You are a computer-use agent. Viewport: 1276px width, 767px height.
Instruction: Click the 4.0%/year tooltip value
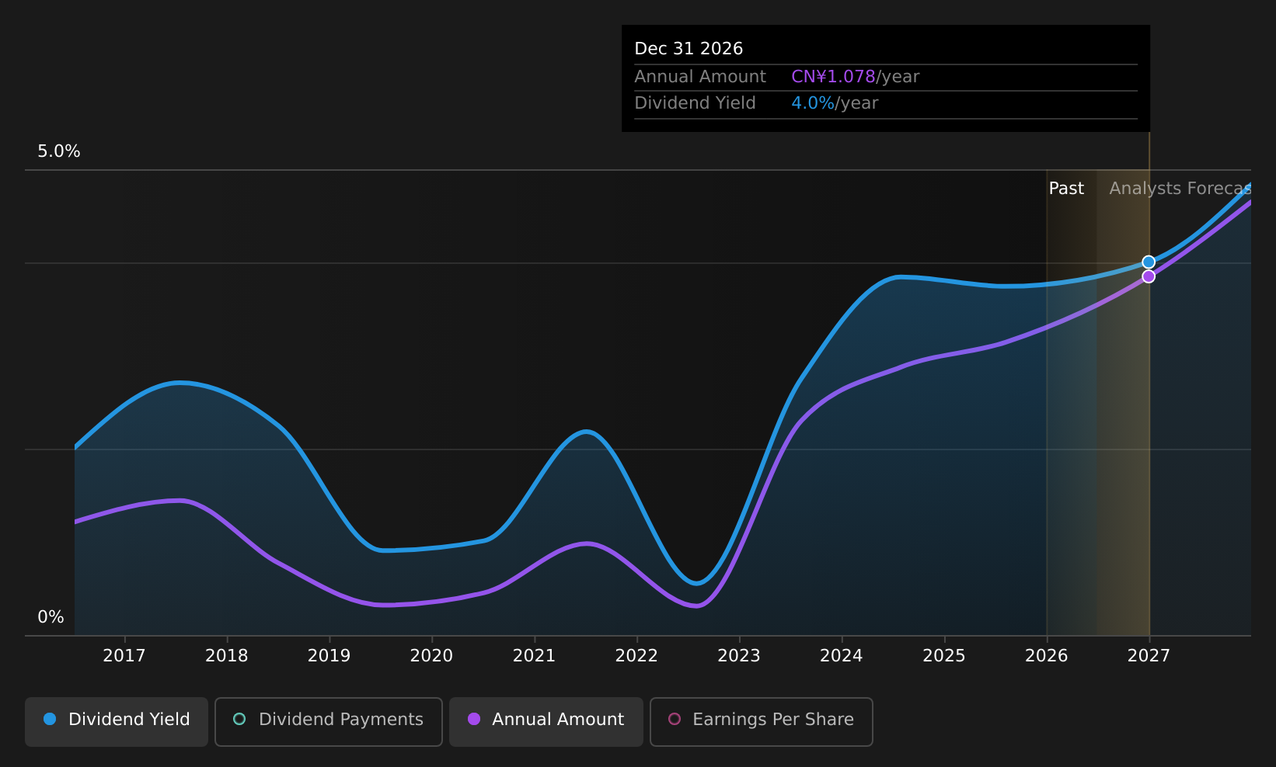click(x=835, y=103)
